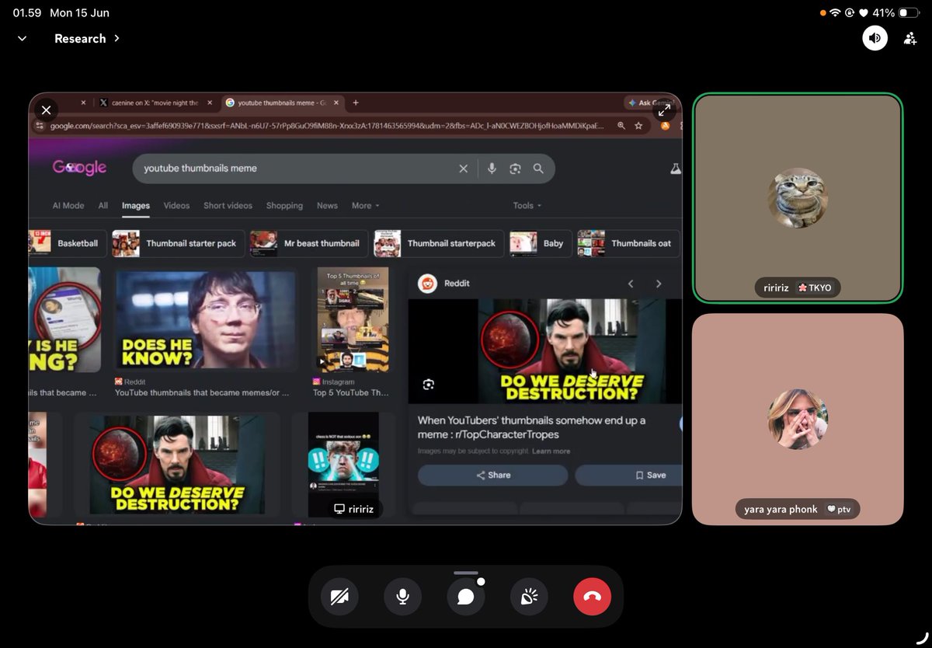Open Ask Gemini in the browser
The width and height of the screenshot is (932, 648).
pos(651,103)
